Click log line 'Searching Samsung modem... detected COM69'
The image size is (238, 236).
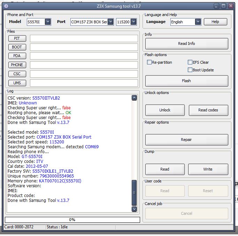pos(53,147)
